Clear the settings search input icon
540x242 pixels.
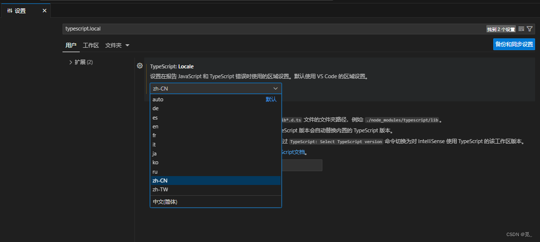[x=521, y=29]
